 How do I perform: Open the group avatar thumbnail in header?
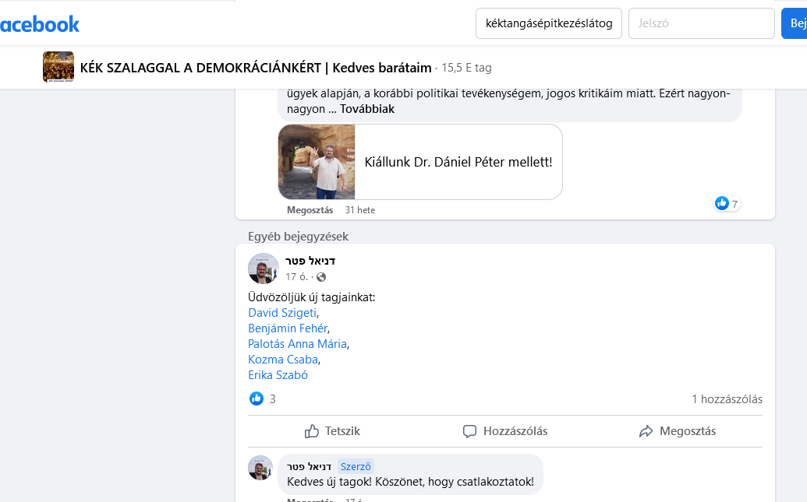tap(58, 67)
